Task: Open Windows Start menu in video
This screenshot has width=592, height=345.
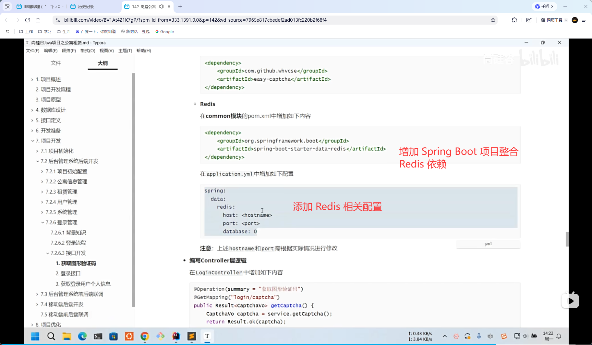Action: [x=35, y=336]
